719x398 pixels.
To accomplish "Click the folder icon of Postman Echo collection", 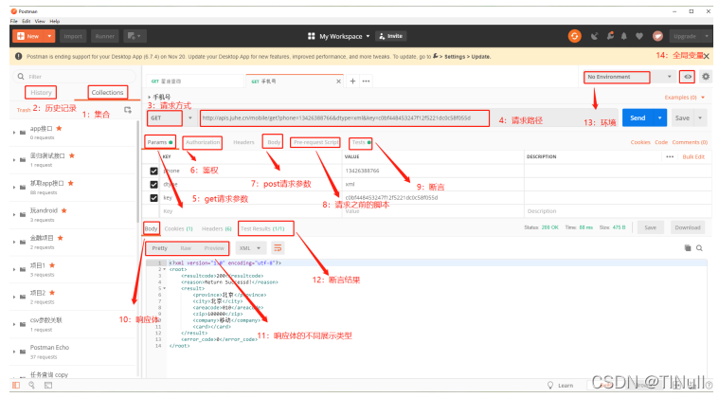I will (23, 352).
